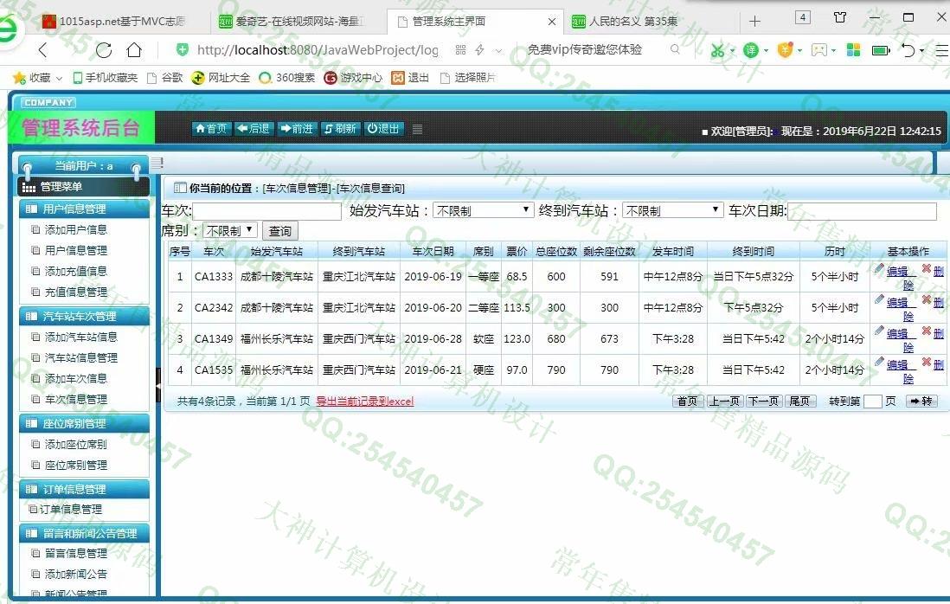Open the browser undo-close arrow icon

(907, 50)
